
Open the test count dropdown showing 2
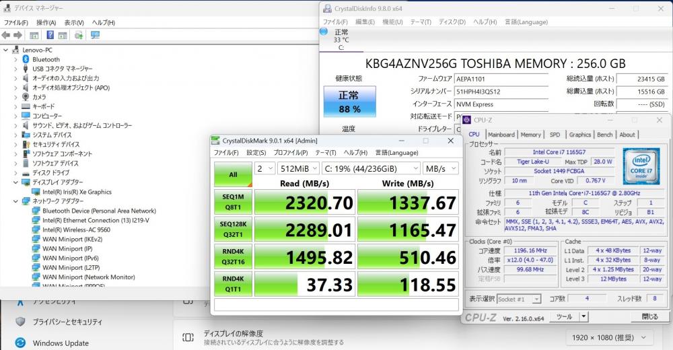pyautogui.click(x=264, y=168)
